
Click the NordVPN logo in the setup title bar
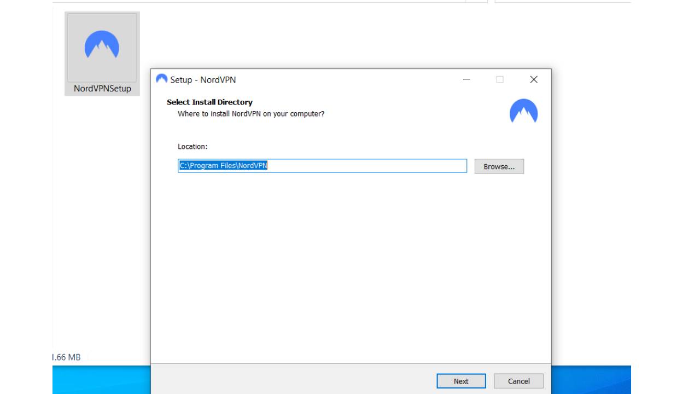click(161, 79)
